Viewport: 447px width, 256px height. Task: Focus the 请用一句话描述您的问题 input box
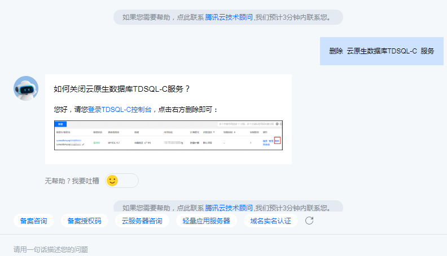(x=224, y=249)
